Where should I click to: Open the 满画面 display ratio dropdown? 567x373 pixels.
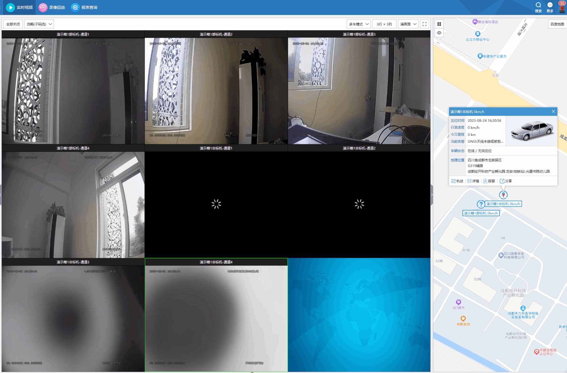[408, 24]
